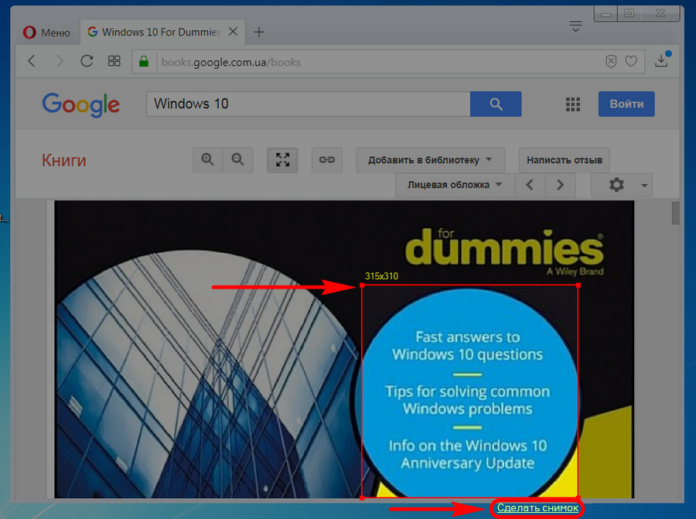
Task: Open a new tab with the plus button
Action: coord(259,32)
